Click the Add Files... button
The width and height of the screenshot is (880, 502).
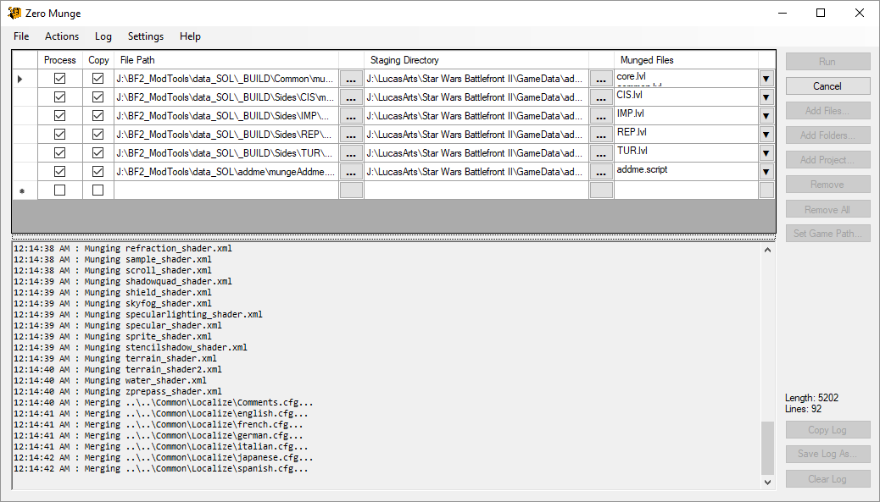(827, 111)
